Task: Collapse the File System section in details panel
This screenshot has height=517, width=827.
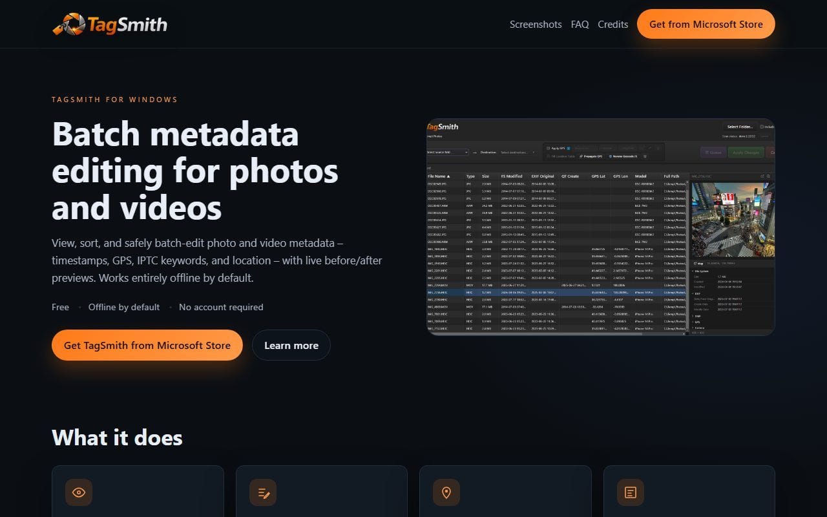Action: [x=693, y=271]
